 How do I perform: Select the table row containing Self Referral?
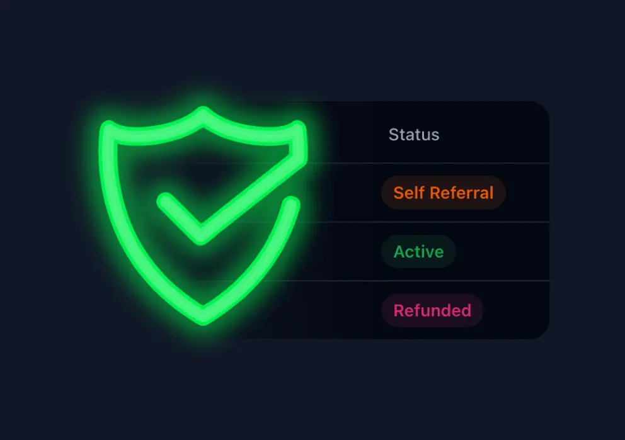pyautogui.click(x=399, y=193)
